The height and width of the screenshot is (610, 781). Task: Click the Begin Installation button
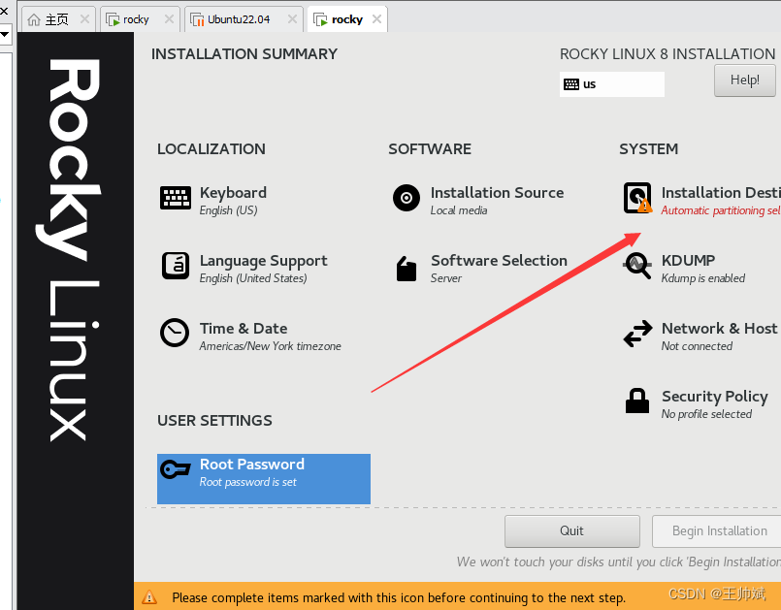(x=717, y=530)
